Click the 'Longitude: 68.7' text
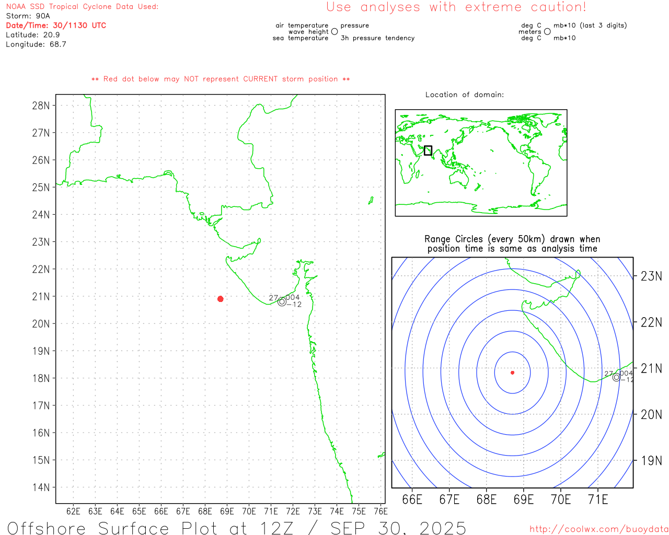The width and height of the screenshot is (669, 535). (36, 44)
